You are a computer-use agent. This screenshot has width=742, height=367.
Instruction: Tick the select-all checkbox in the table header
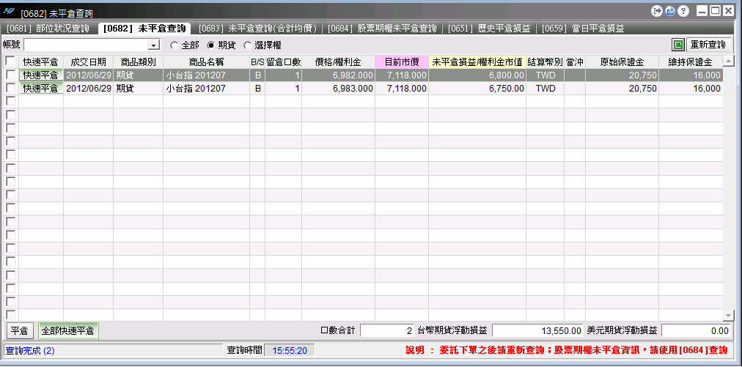[x=10, y=62]
